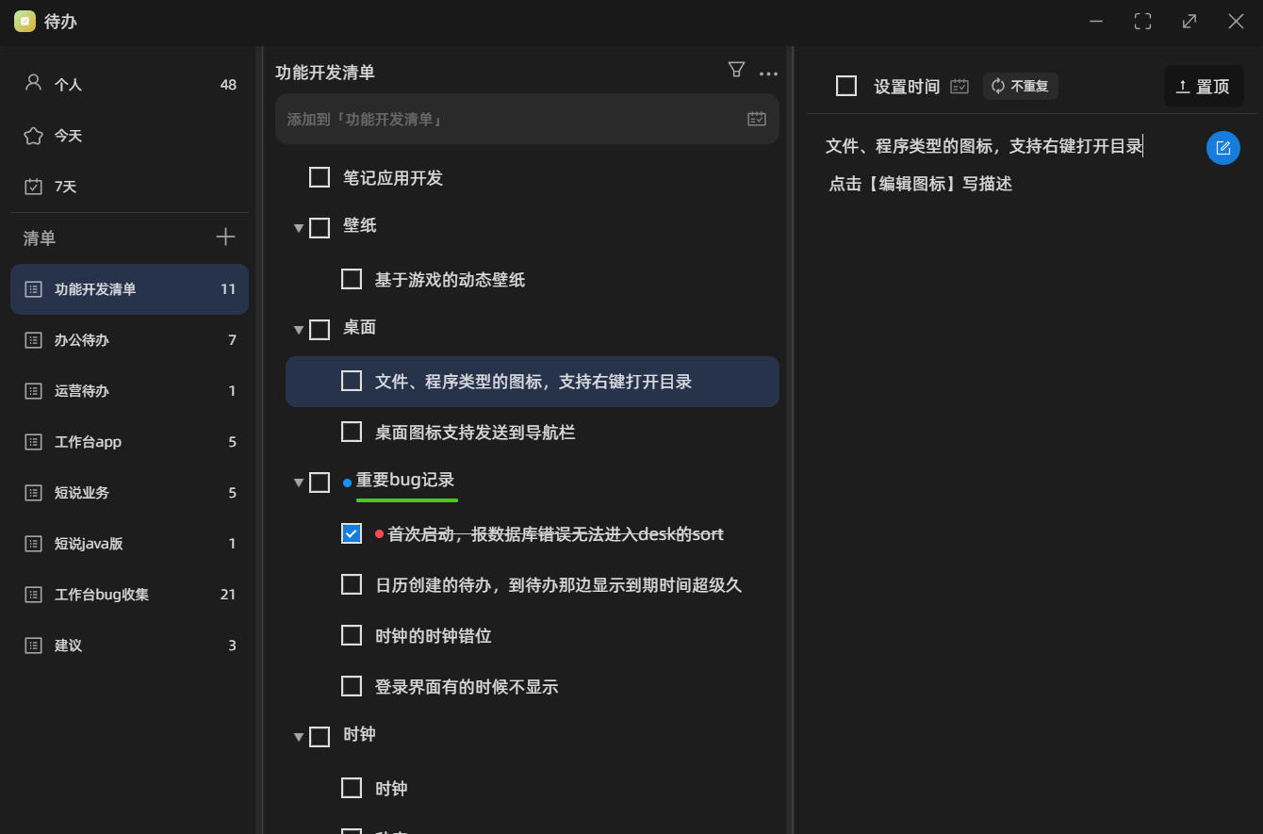The width and height of the screenshot is (1263, 834).
Task: Click the calendar icon inside the add-task field
Action: point(755,119)
